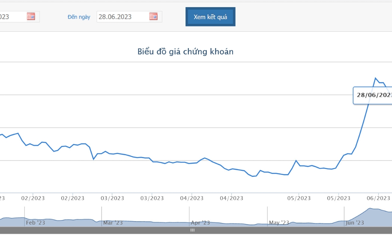Screen dimensions: 392x235
Task: Click the 'Xem kết quả' button
Action: click(x=210, y=17)
